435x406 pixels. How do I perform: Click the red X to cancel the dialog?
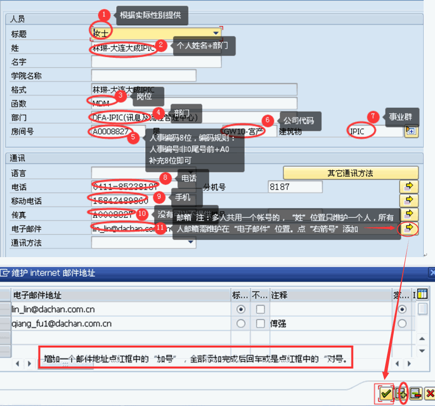tap(430, 393)
